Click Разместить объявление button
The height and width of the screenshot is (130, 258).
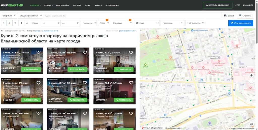point(217,5)
